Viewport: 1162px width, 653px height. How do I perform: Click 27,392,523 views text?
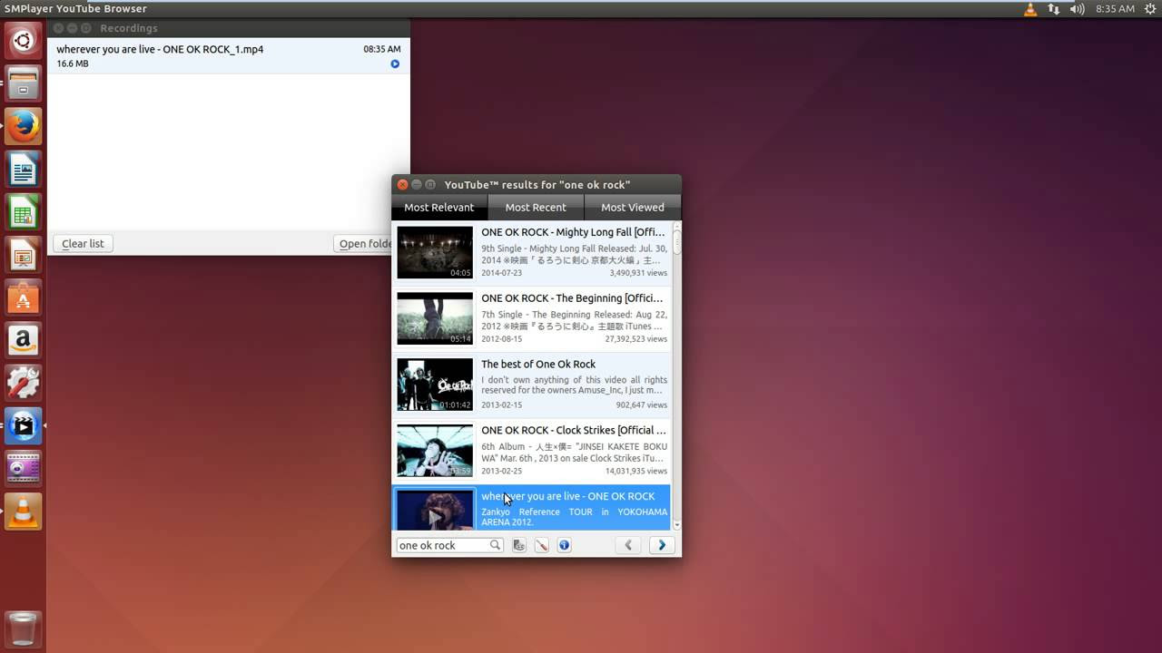tap(635, 339)
